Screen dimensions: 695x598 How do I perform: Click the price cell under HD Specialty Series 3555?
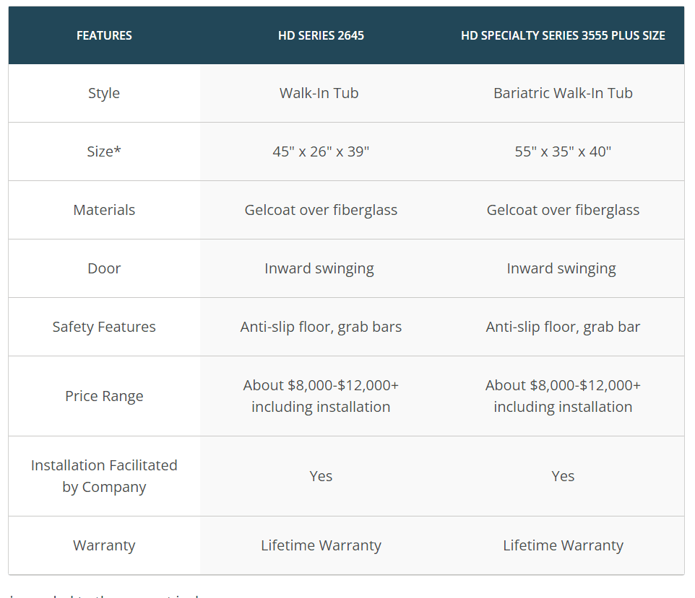[x=563, y=396]
